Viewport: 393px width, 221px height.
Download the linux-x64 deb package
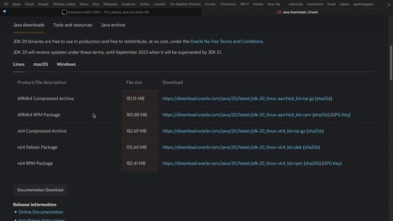tap(232, 147)
